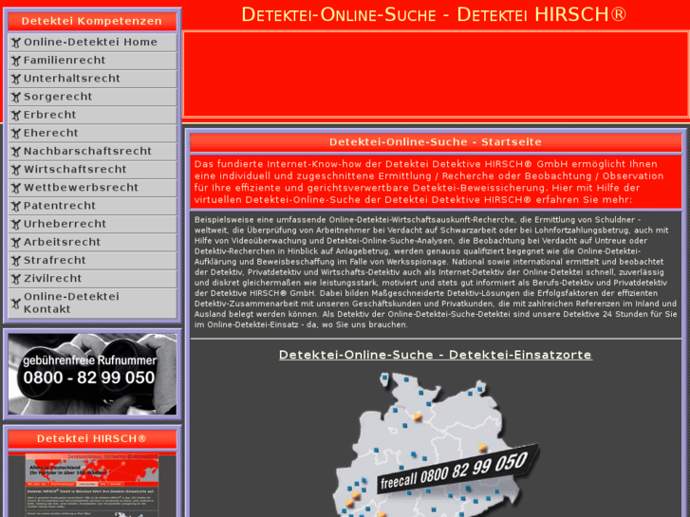This screenshot has width=690, height=517.
Task: Click deer icon beside Eherecht
Action: click(16, 134)
